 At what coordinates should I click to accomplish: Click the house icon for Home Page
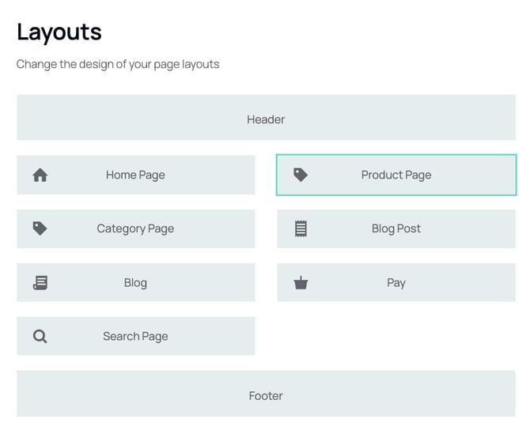pos(40,175)
